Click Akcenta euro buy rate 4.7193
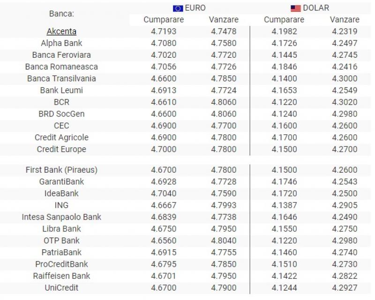Image resolution: width=375 pixels, height=300 pixels. tap(164, 31)
